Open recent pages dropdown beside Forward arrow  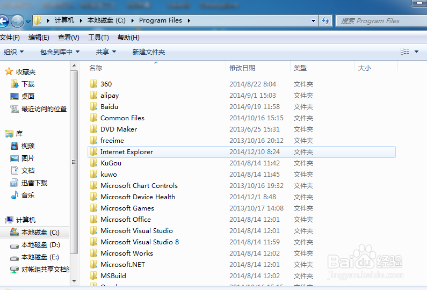[28, 21]
